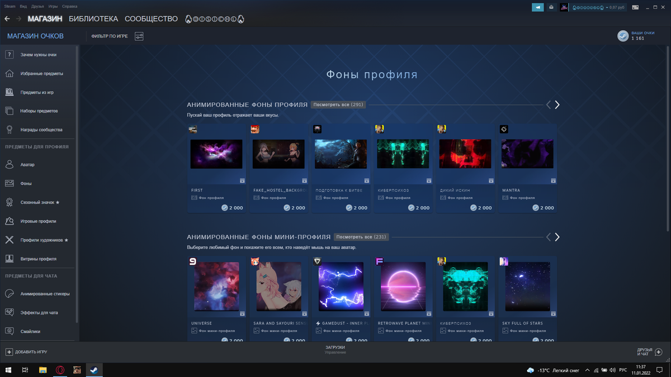View all 291 animated profile backgrounds
Image resolution: width=671 pixels, height=377 pixels.
(x=338, y=104)
